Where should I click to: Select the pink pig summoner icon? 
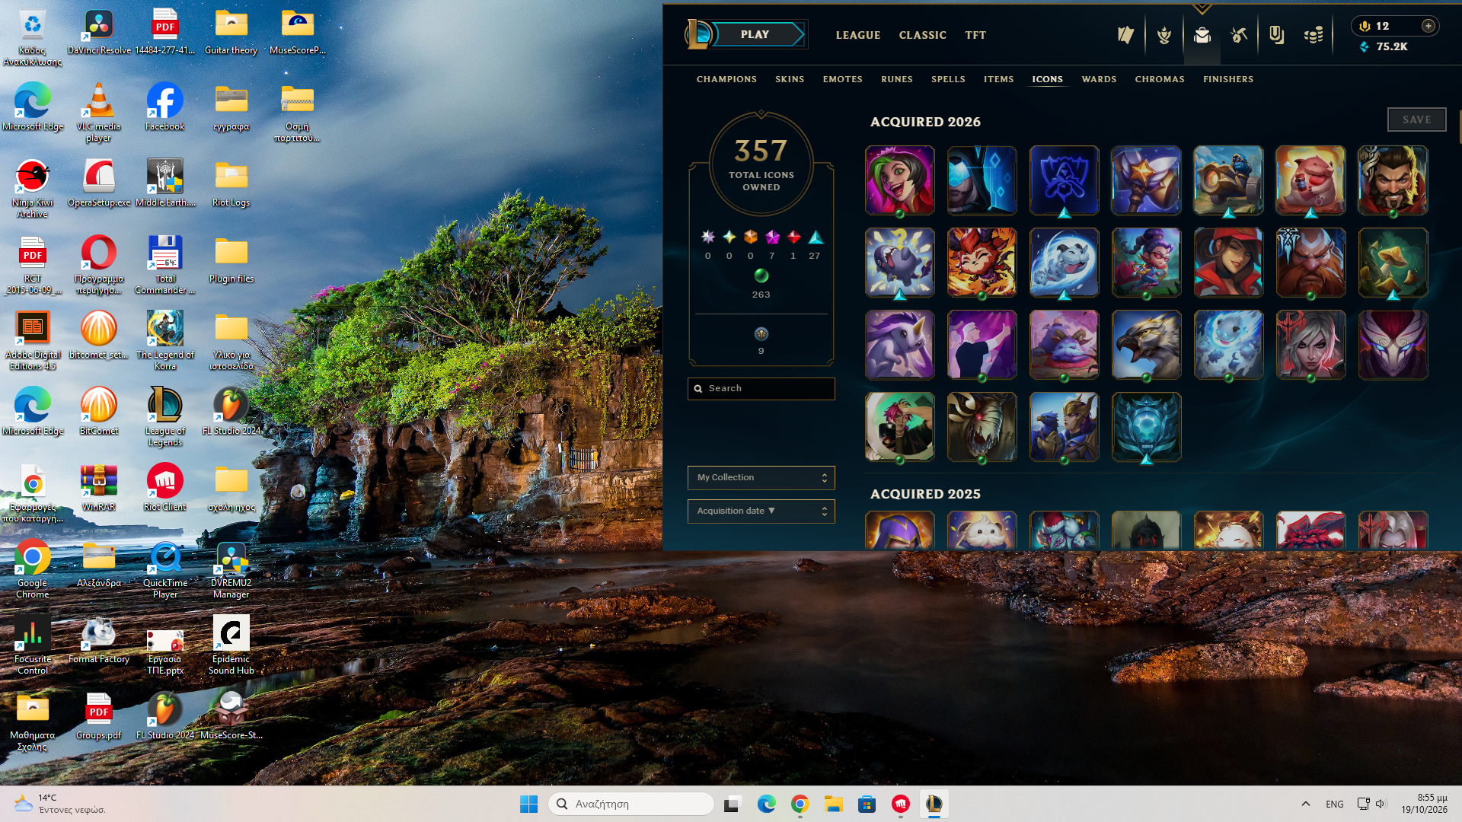(1310, 180)
